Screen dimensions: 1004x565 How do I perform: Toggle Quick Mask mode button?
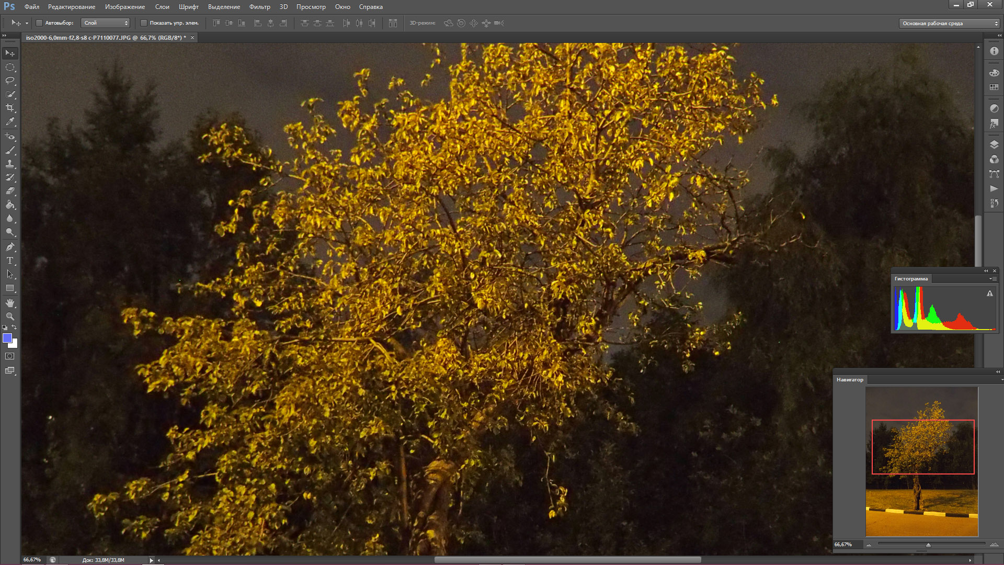[10, 356]
